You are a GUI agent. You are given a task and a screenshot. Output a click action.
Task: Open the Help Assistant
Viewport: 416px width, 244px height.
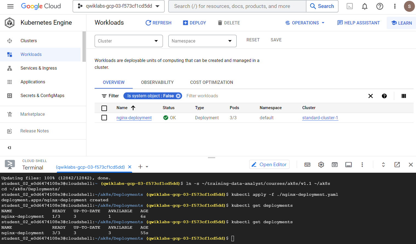pyautogui.click(x=358, y=23)
